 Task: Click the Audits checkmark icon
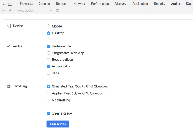pyautogui.click(x=8, y=47)
